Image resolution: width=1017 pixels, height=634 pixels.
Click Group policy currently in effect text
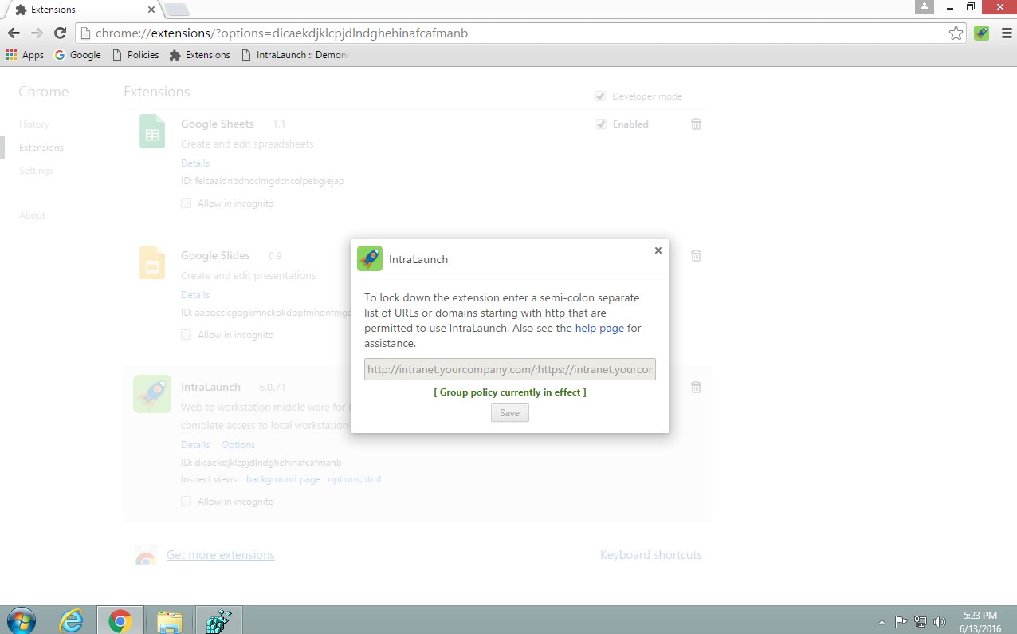point(510,392)
